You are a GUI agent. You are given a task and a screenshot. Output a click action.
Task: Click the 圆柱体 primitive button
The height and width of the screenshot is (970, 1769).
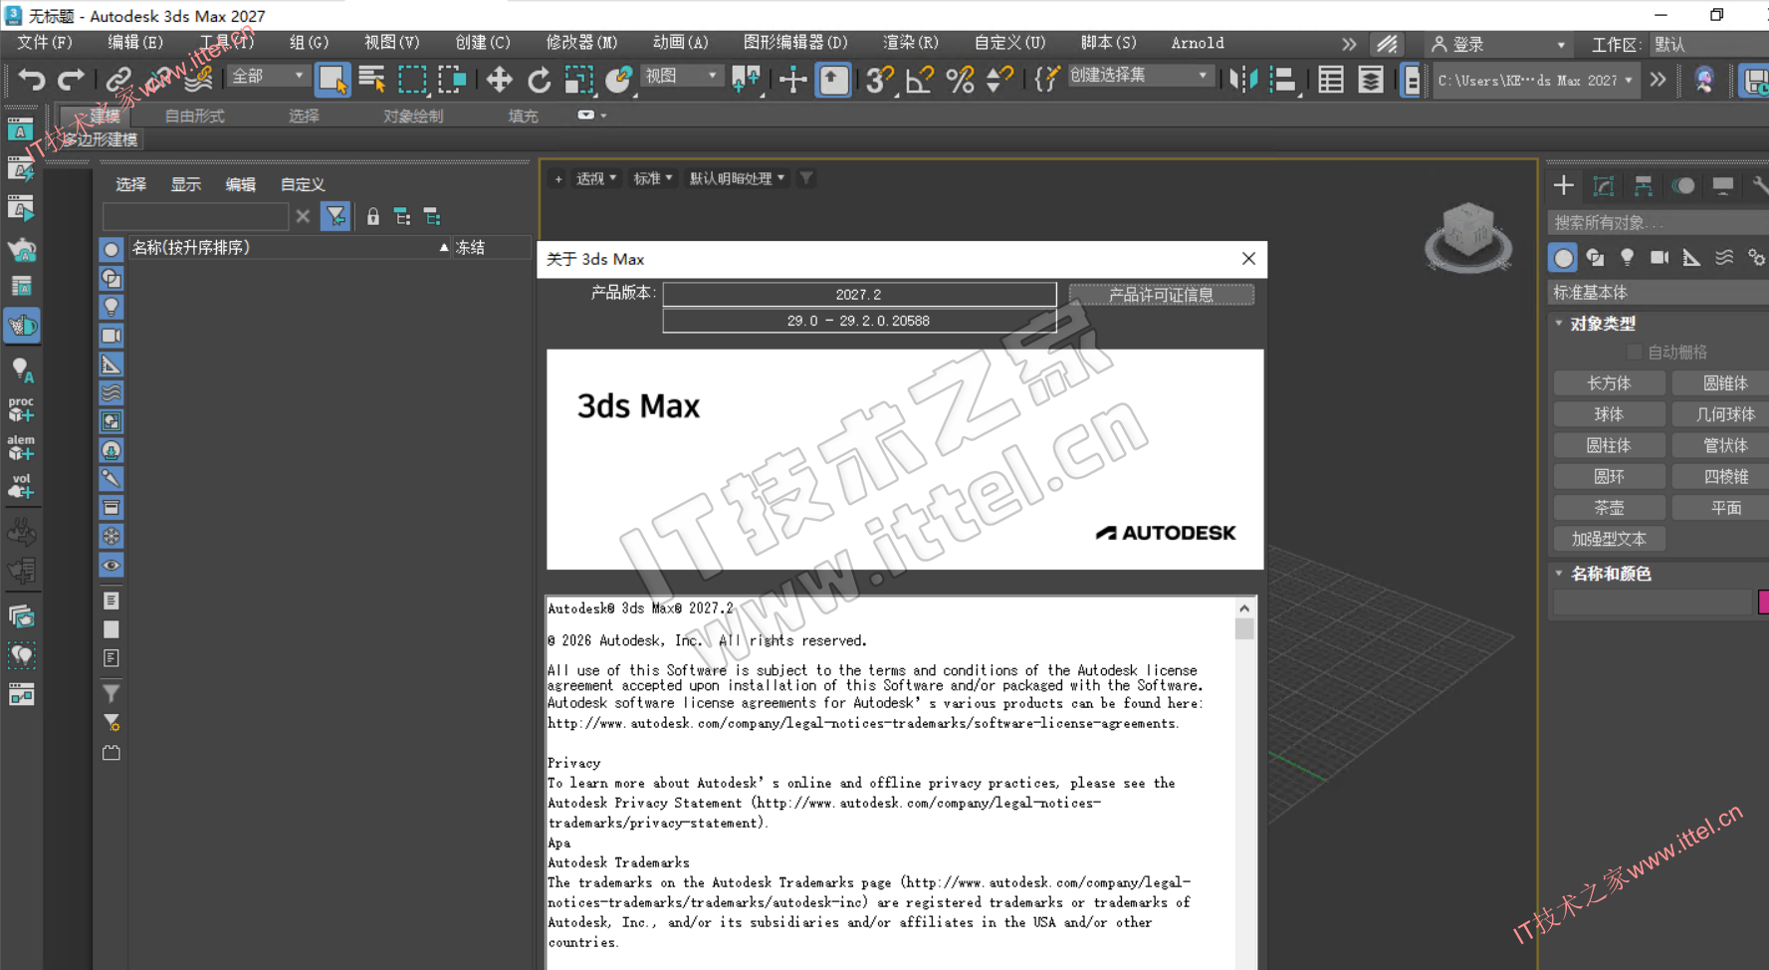(x=1609, y=445)
